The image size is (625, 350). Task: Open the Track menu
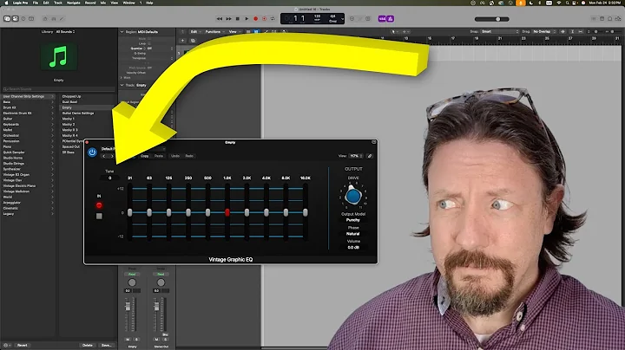(58, 3)
